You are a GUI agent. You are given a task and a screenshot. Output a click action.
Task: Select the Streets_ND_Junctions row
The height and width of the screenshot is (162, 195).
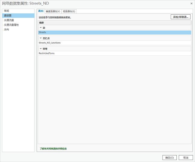point(50,43)
